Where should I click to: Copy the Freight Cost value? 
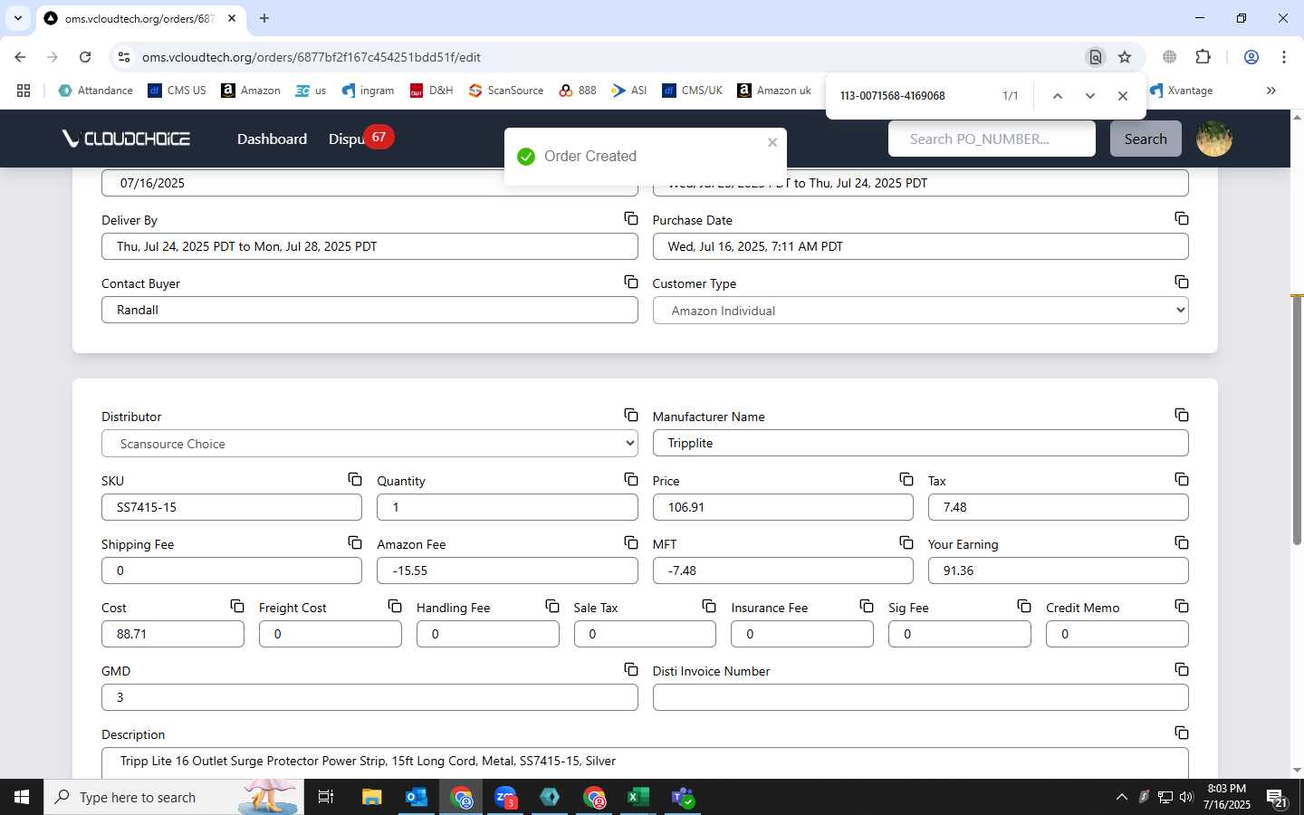click(395, 606)
